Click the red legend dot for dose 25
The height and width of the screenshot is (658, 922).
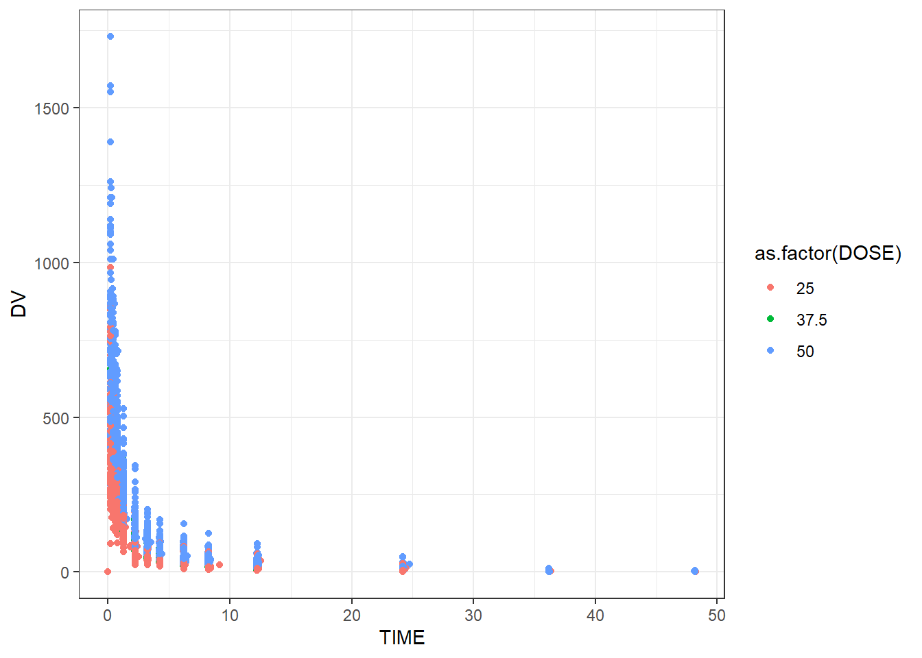pos(770,288)
